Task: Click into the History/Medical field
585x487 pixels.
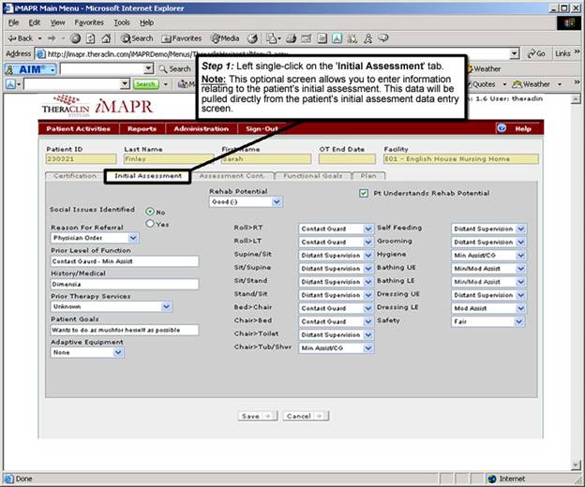Action: click(x=125, y=285)
